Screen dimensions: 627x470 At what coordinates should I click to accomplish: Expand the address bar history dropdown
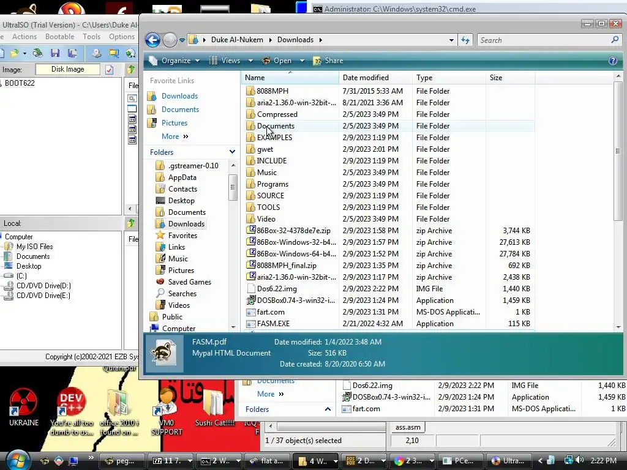pos(451,40)
